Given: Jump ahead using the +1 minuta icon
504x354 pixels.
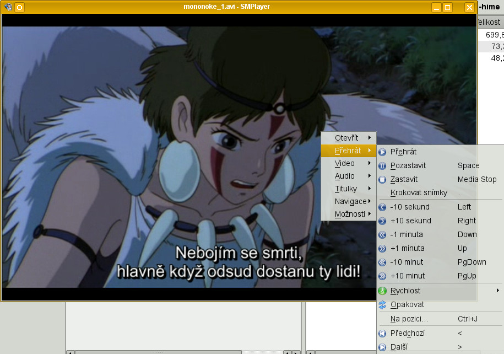Looking at the screenshot, I should click(382, 249).
